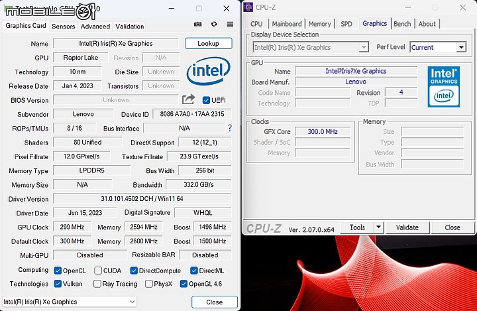477x311 pixels.
Task: Toggle the UEFI checkbox
Action: (206, 100)
